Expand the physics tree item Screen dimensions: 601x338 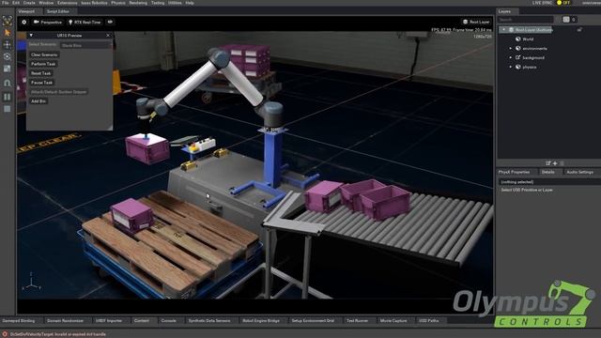tap(511, 67)
